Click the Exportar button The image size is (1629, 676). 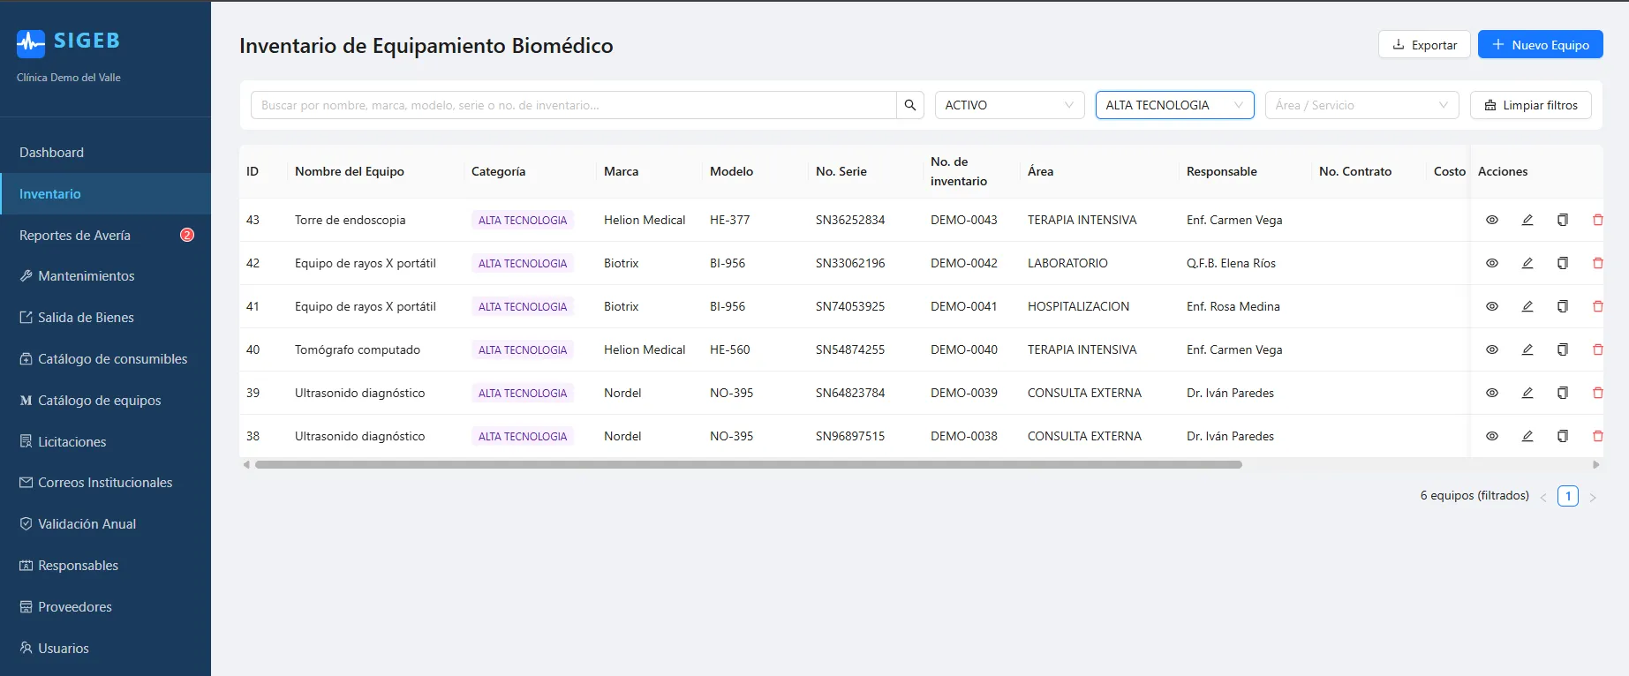1424,44
